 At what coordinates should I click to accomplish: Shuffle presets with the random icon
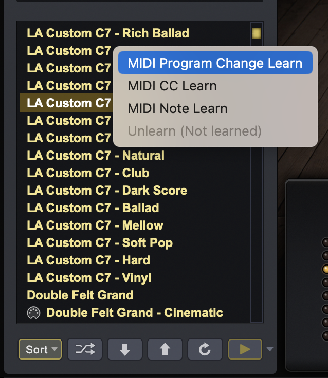point(85,349)
